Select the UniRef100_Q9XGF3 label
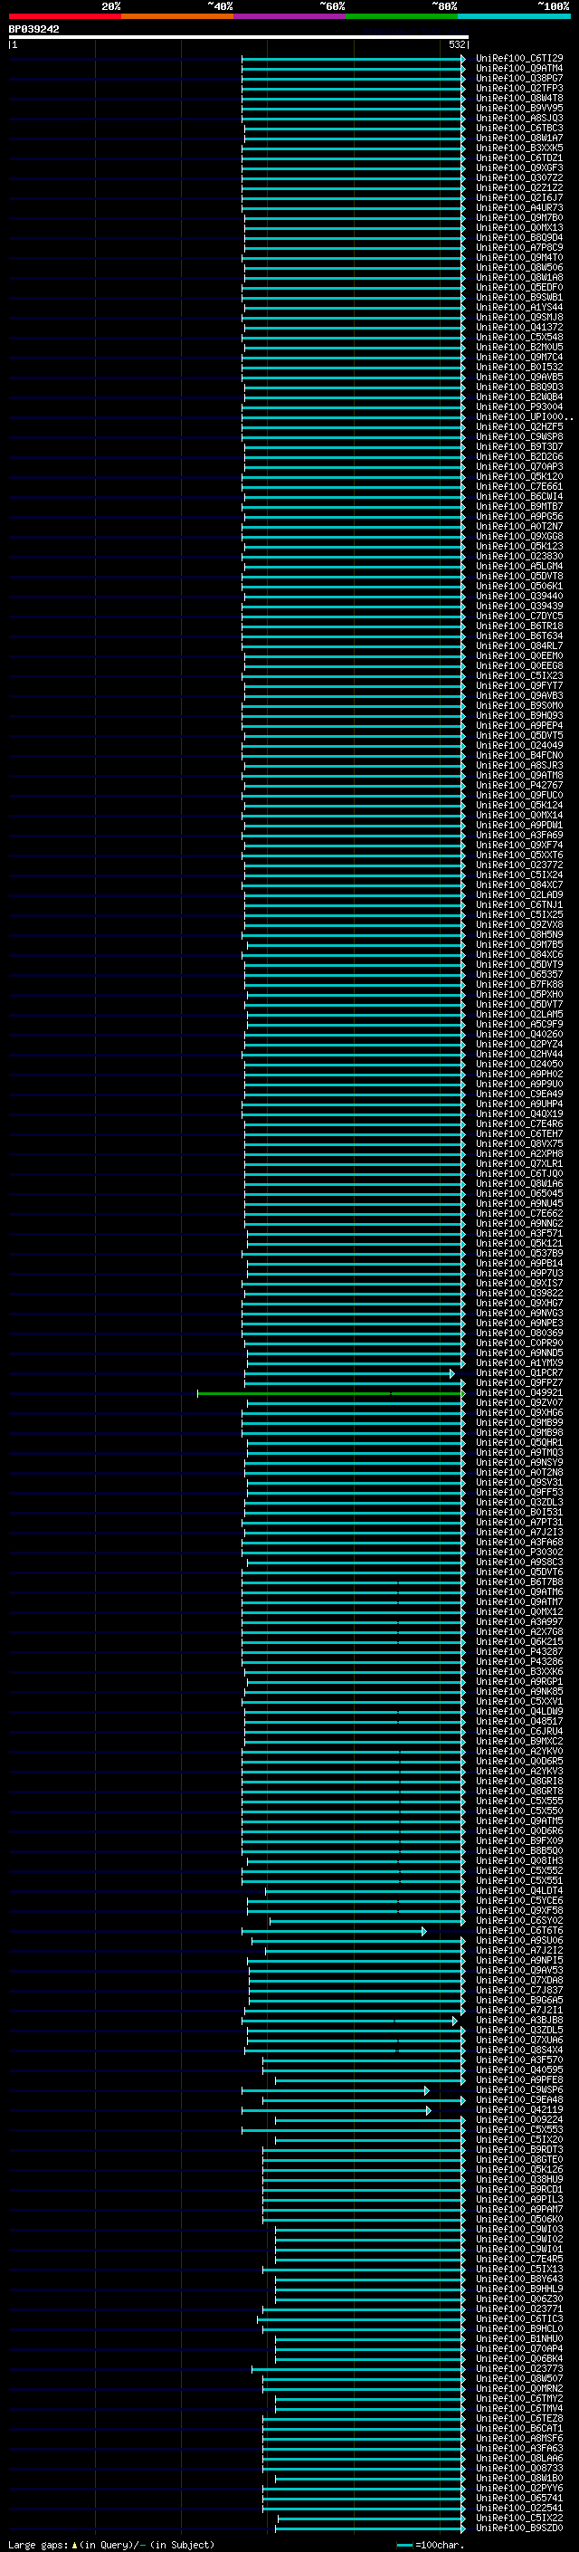 coord(518,168)
